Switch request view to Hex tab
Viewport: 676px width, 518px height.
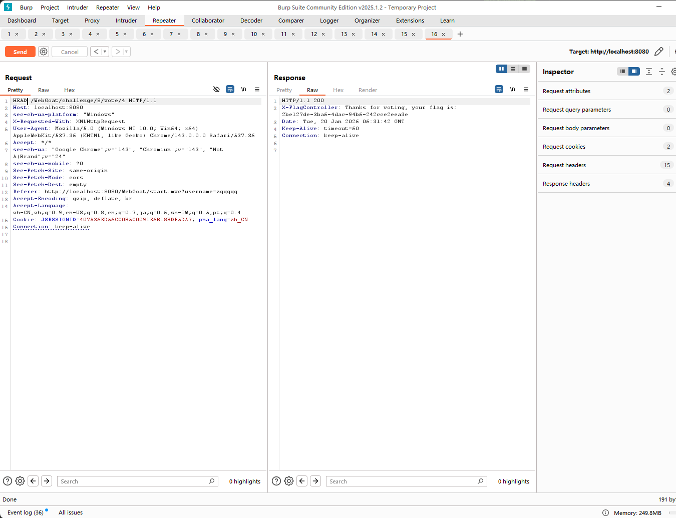coord(69,90)
